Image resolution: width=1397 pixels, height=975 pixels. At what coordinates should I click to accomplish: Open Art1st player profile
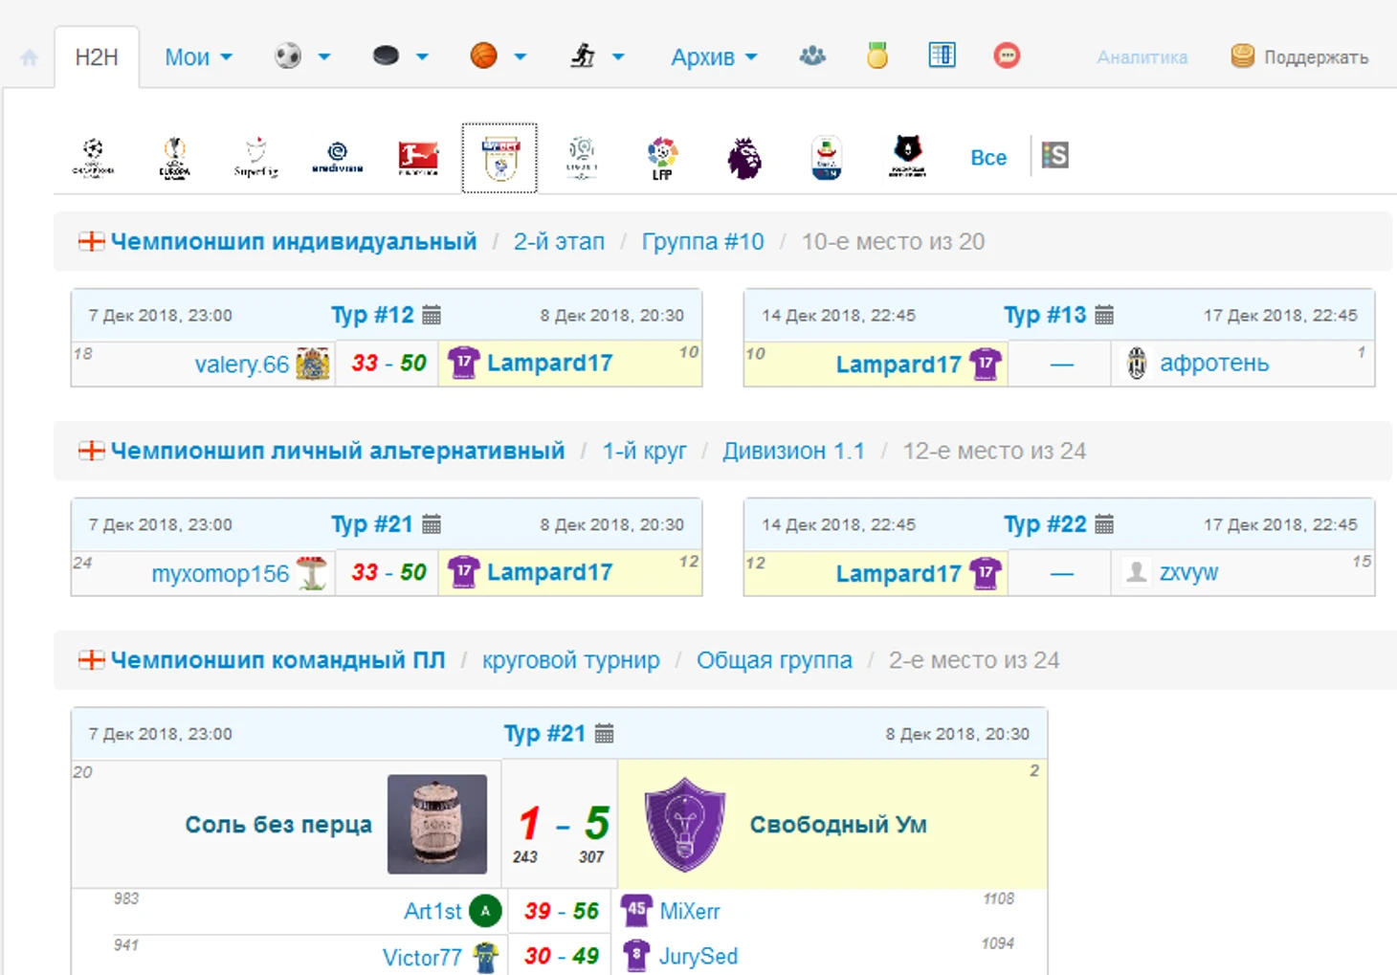(432, 912)
